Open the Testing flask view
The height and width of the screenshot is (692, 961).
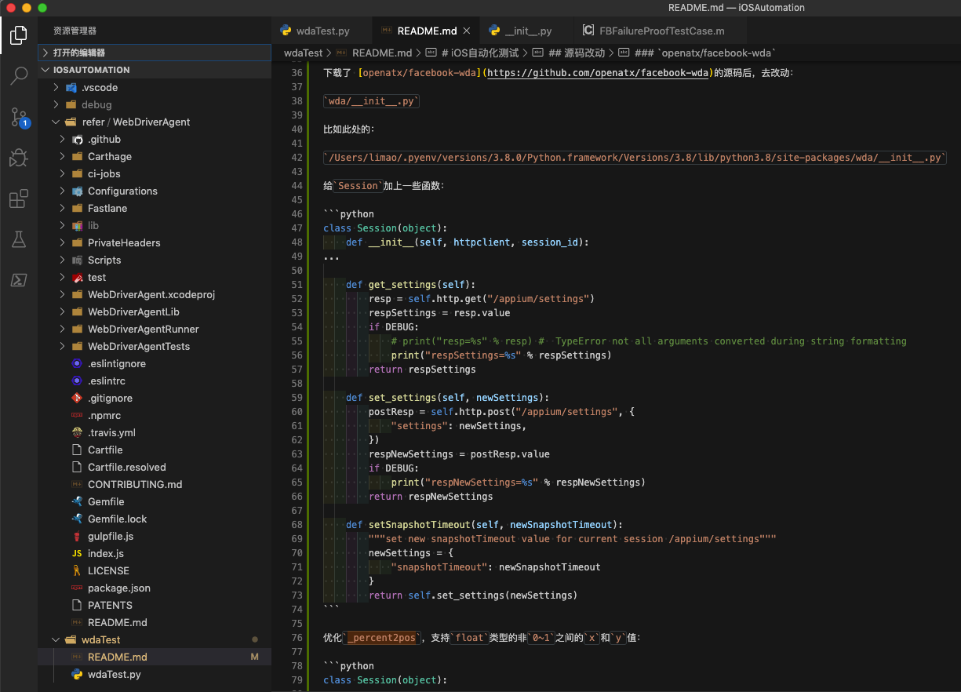pyautogui.click(x=19, y=240)
